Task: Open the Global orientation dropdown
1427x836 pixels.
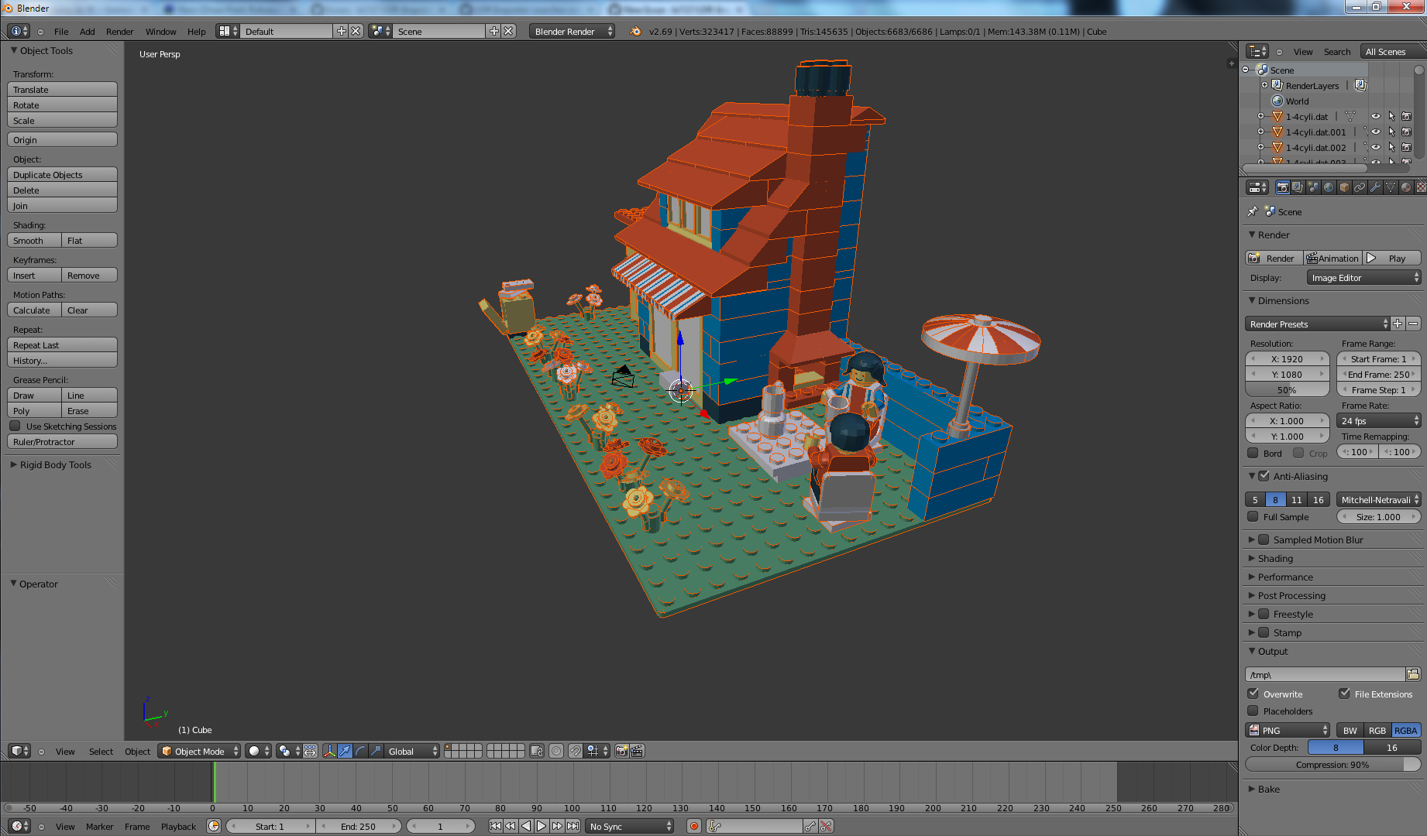Action: pos(413,751)
